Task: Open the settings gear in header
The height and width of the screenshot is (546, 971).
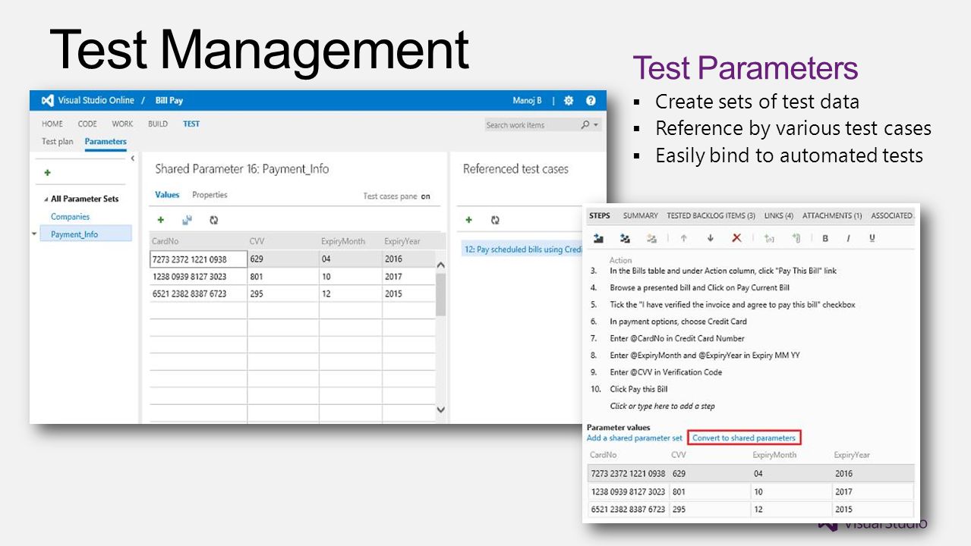Action: pos(569,100)
